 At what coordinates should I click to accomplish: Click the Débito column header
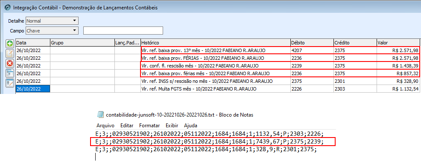coord(312,43)
